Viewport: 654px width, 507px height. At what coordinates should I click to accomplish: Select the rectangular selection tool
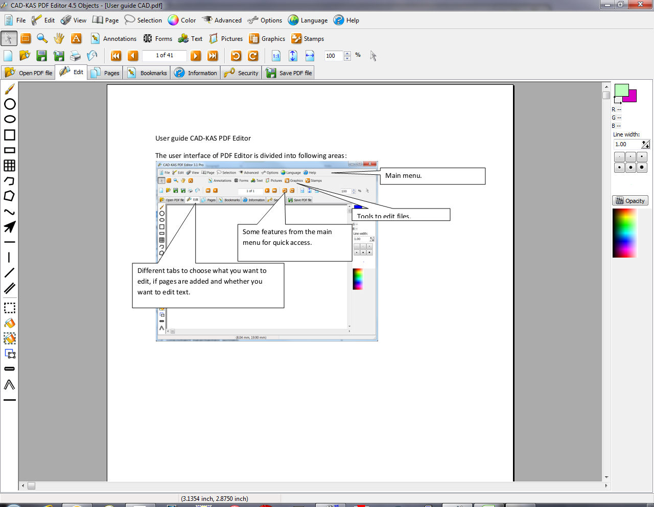click(9, 308)
